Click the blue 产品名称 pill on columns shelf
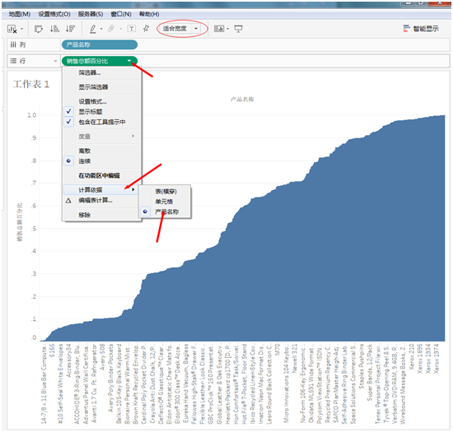This screenshot has width=453, height=432. click(x=99, y=44)
